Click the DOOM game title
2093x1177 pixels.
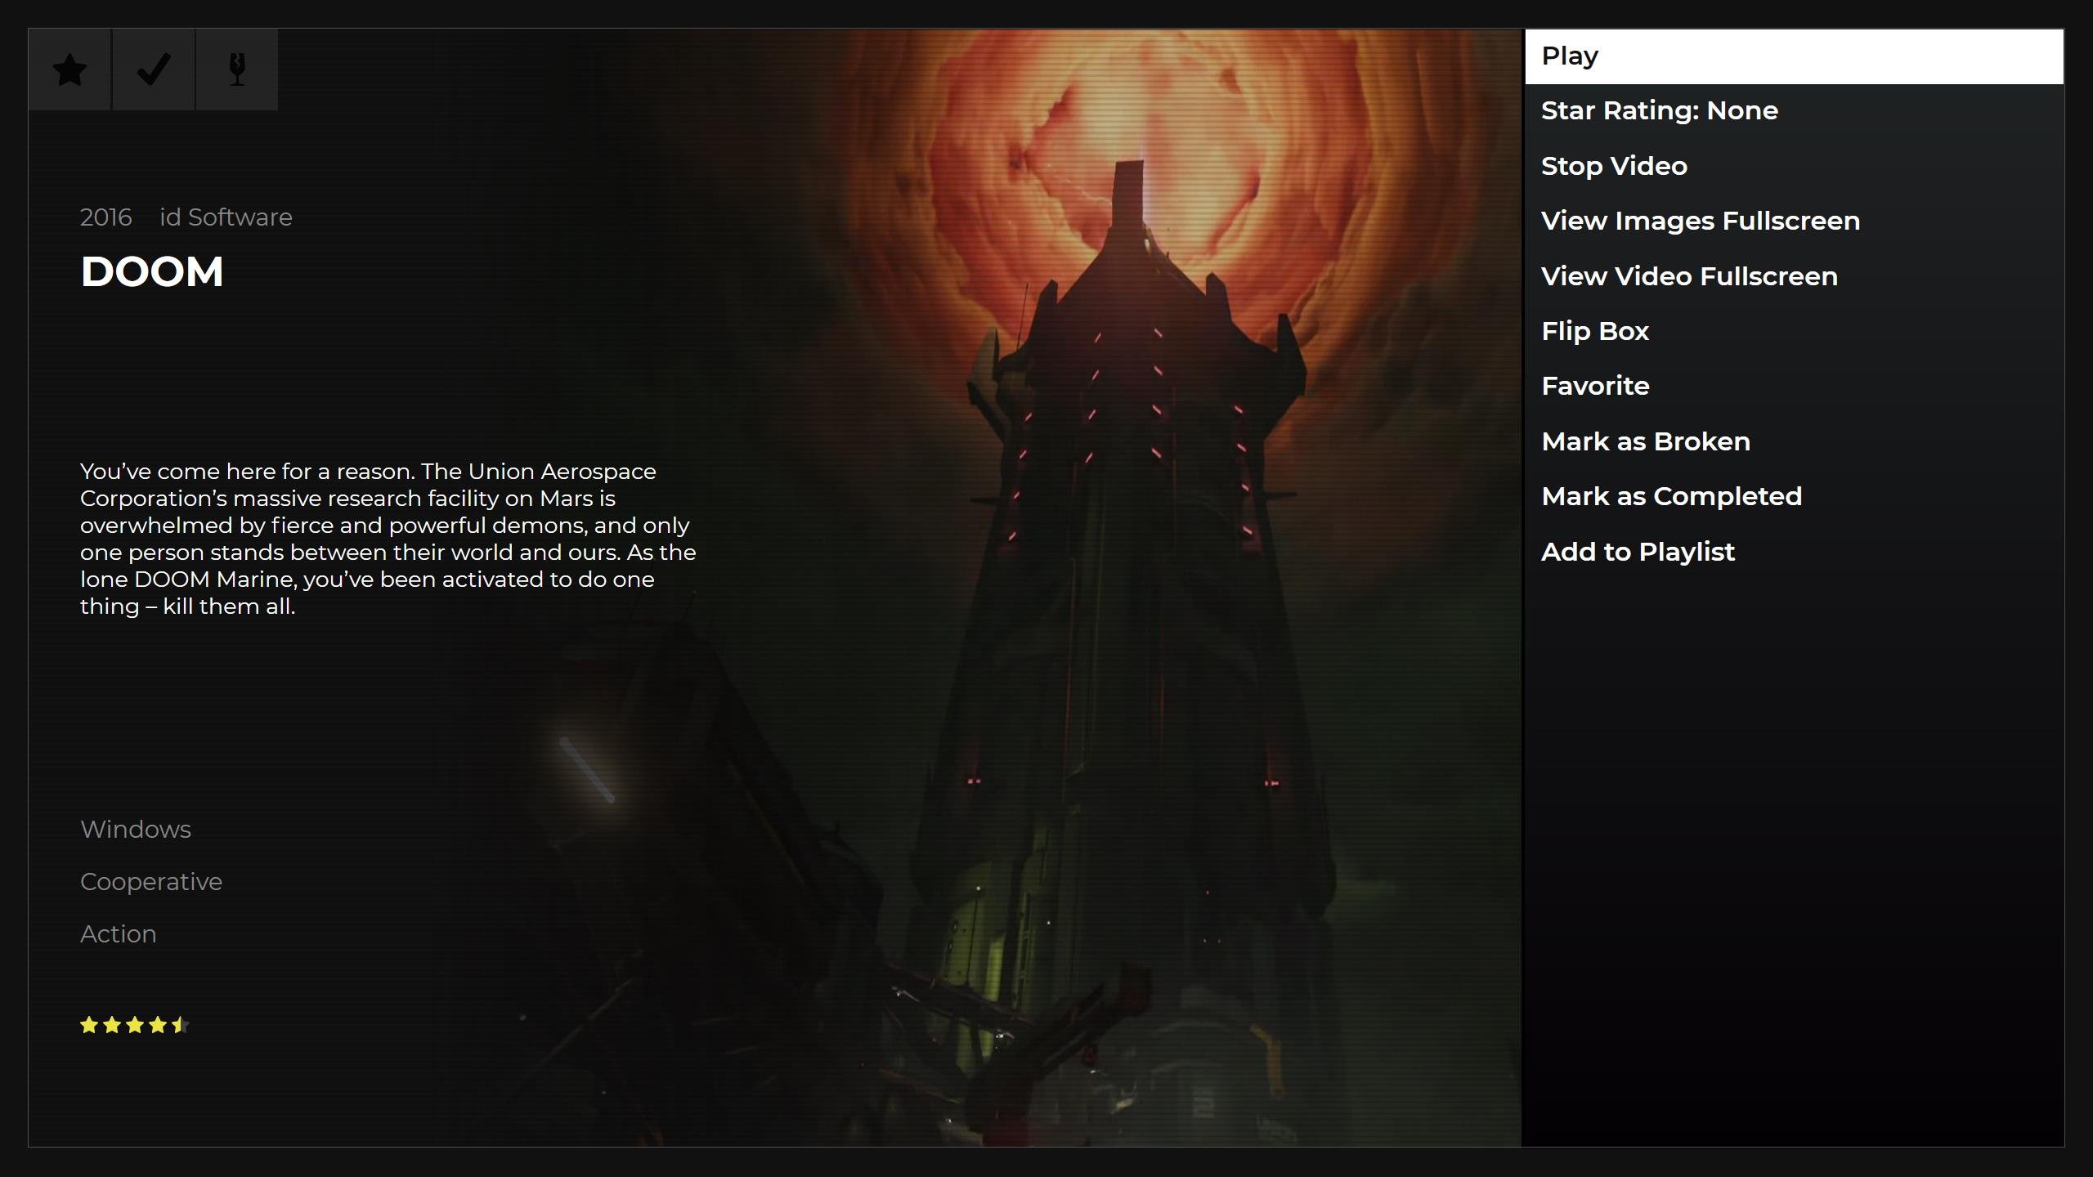[x=152, y=272]
